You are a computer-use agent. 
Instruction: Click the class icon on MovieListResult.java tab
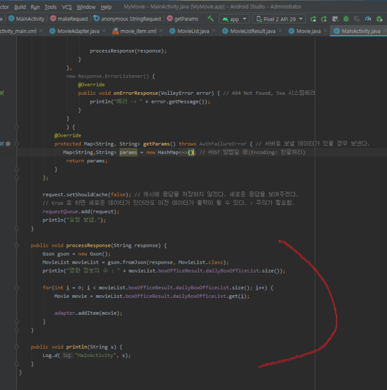[225, 31]
